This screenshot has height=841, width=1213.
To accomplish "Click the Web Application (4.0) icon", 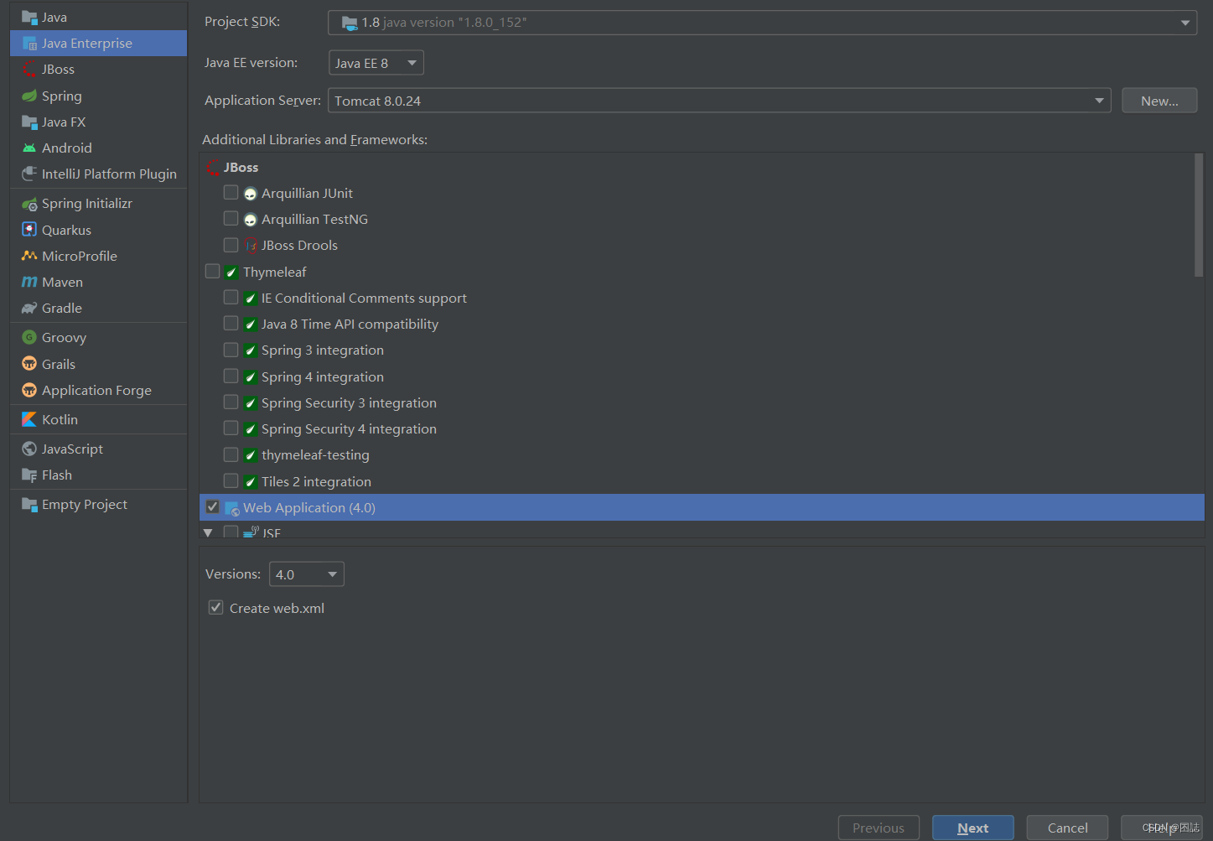I will coord(232,508).
